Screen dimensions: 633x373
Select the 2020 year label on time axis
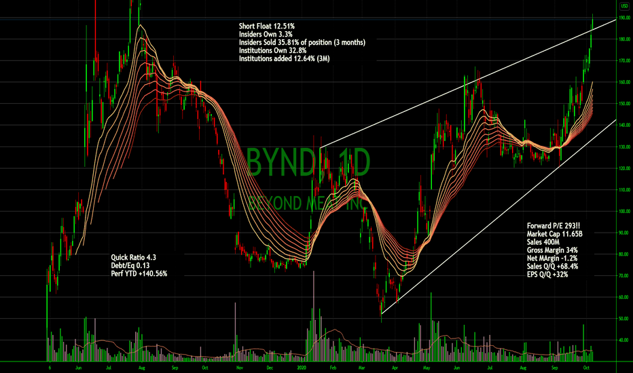point(302,368)
